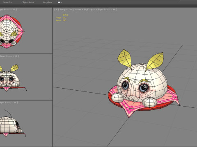The height and width of the screenshot is (147, 197).
Task: Expand the ribbon display options arrow
Action: (62, 2)
